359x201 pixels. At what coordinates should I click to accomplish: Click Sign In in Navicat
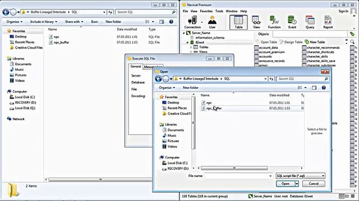343,11
